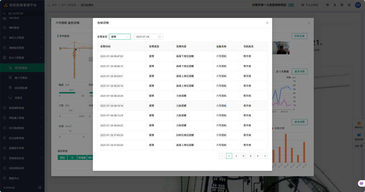The width and height of the screenshot is (365, 192).
Task: Go to page 5 of alerts
Action: (258, 156)
